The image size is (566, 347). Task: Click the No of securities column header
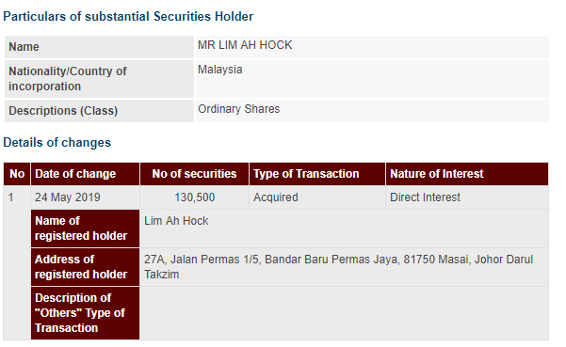194,174
